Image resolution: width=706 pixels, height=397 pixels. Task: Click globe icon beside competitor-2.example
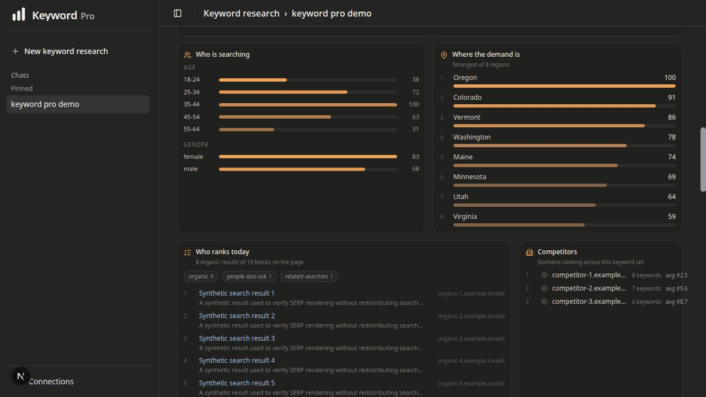pos(544,288)
